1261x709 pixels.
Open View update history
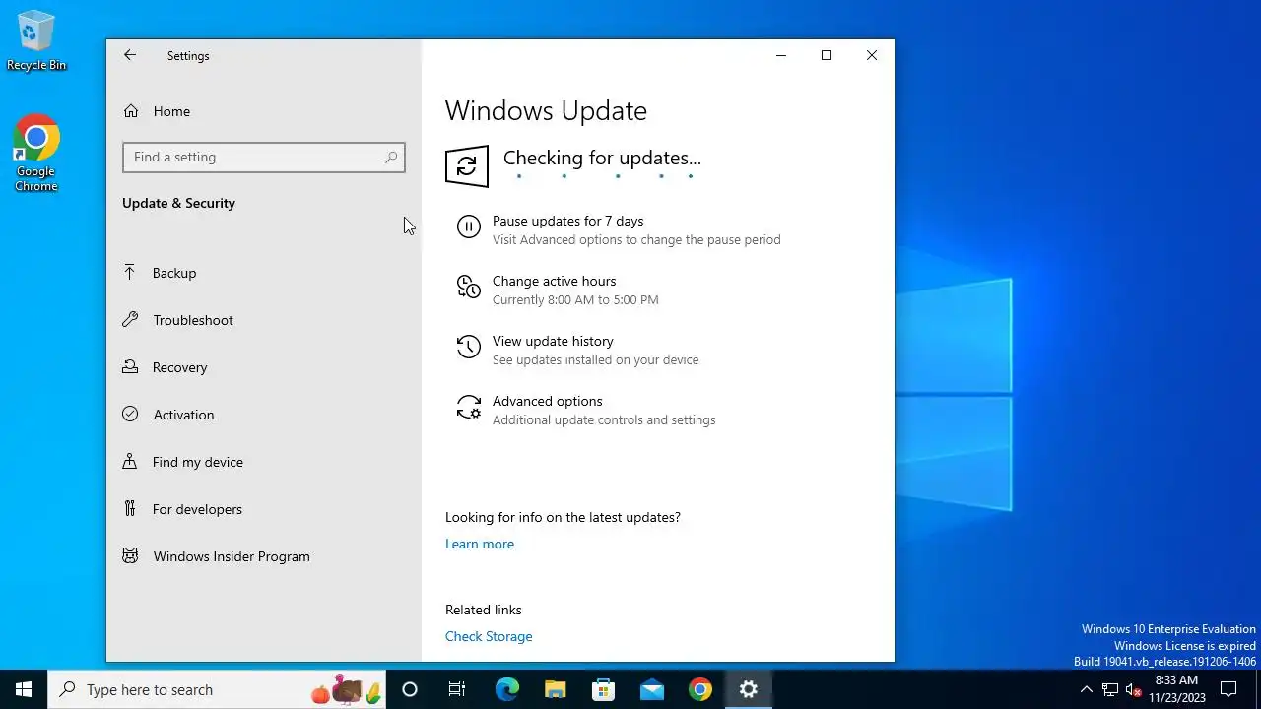(553, 341)
